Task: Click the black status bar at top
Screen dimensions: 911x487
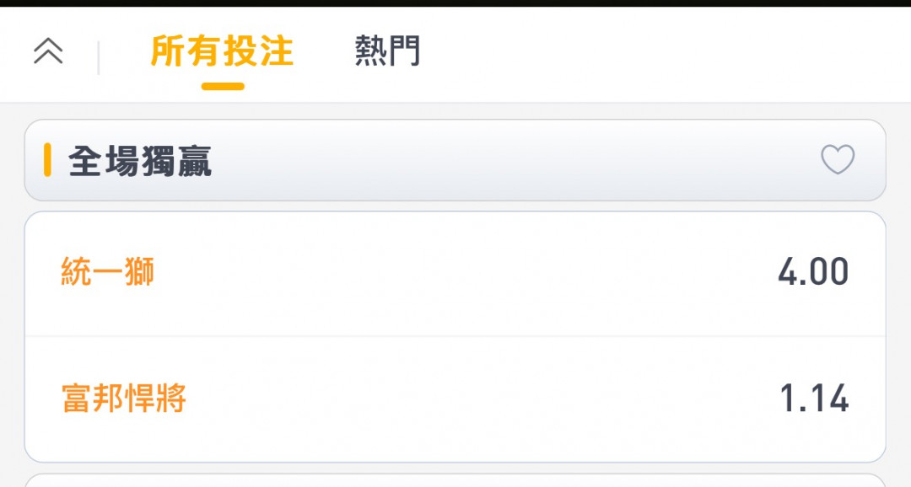Action: click(455, 3)
